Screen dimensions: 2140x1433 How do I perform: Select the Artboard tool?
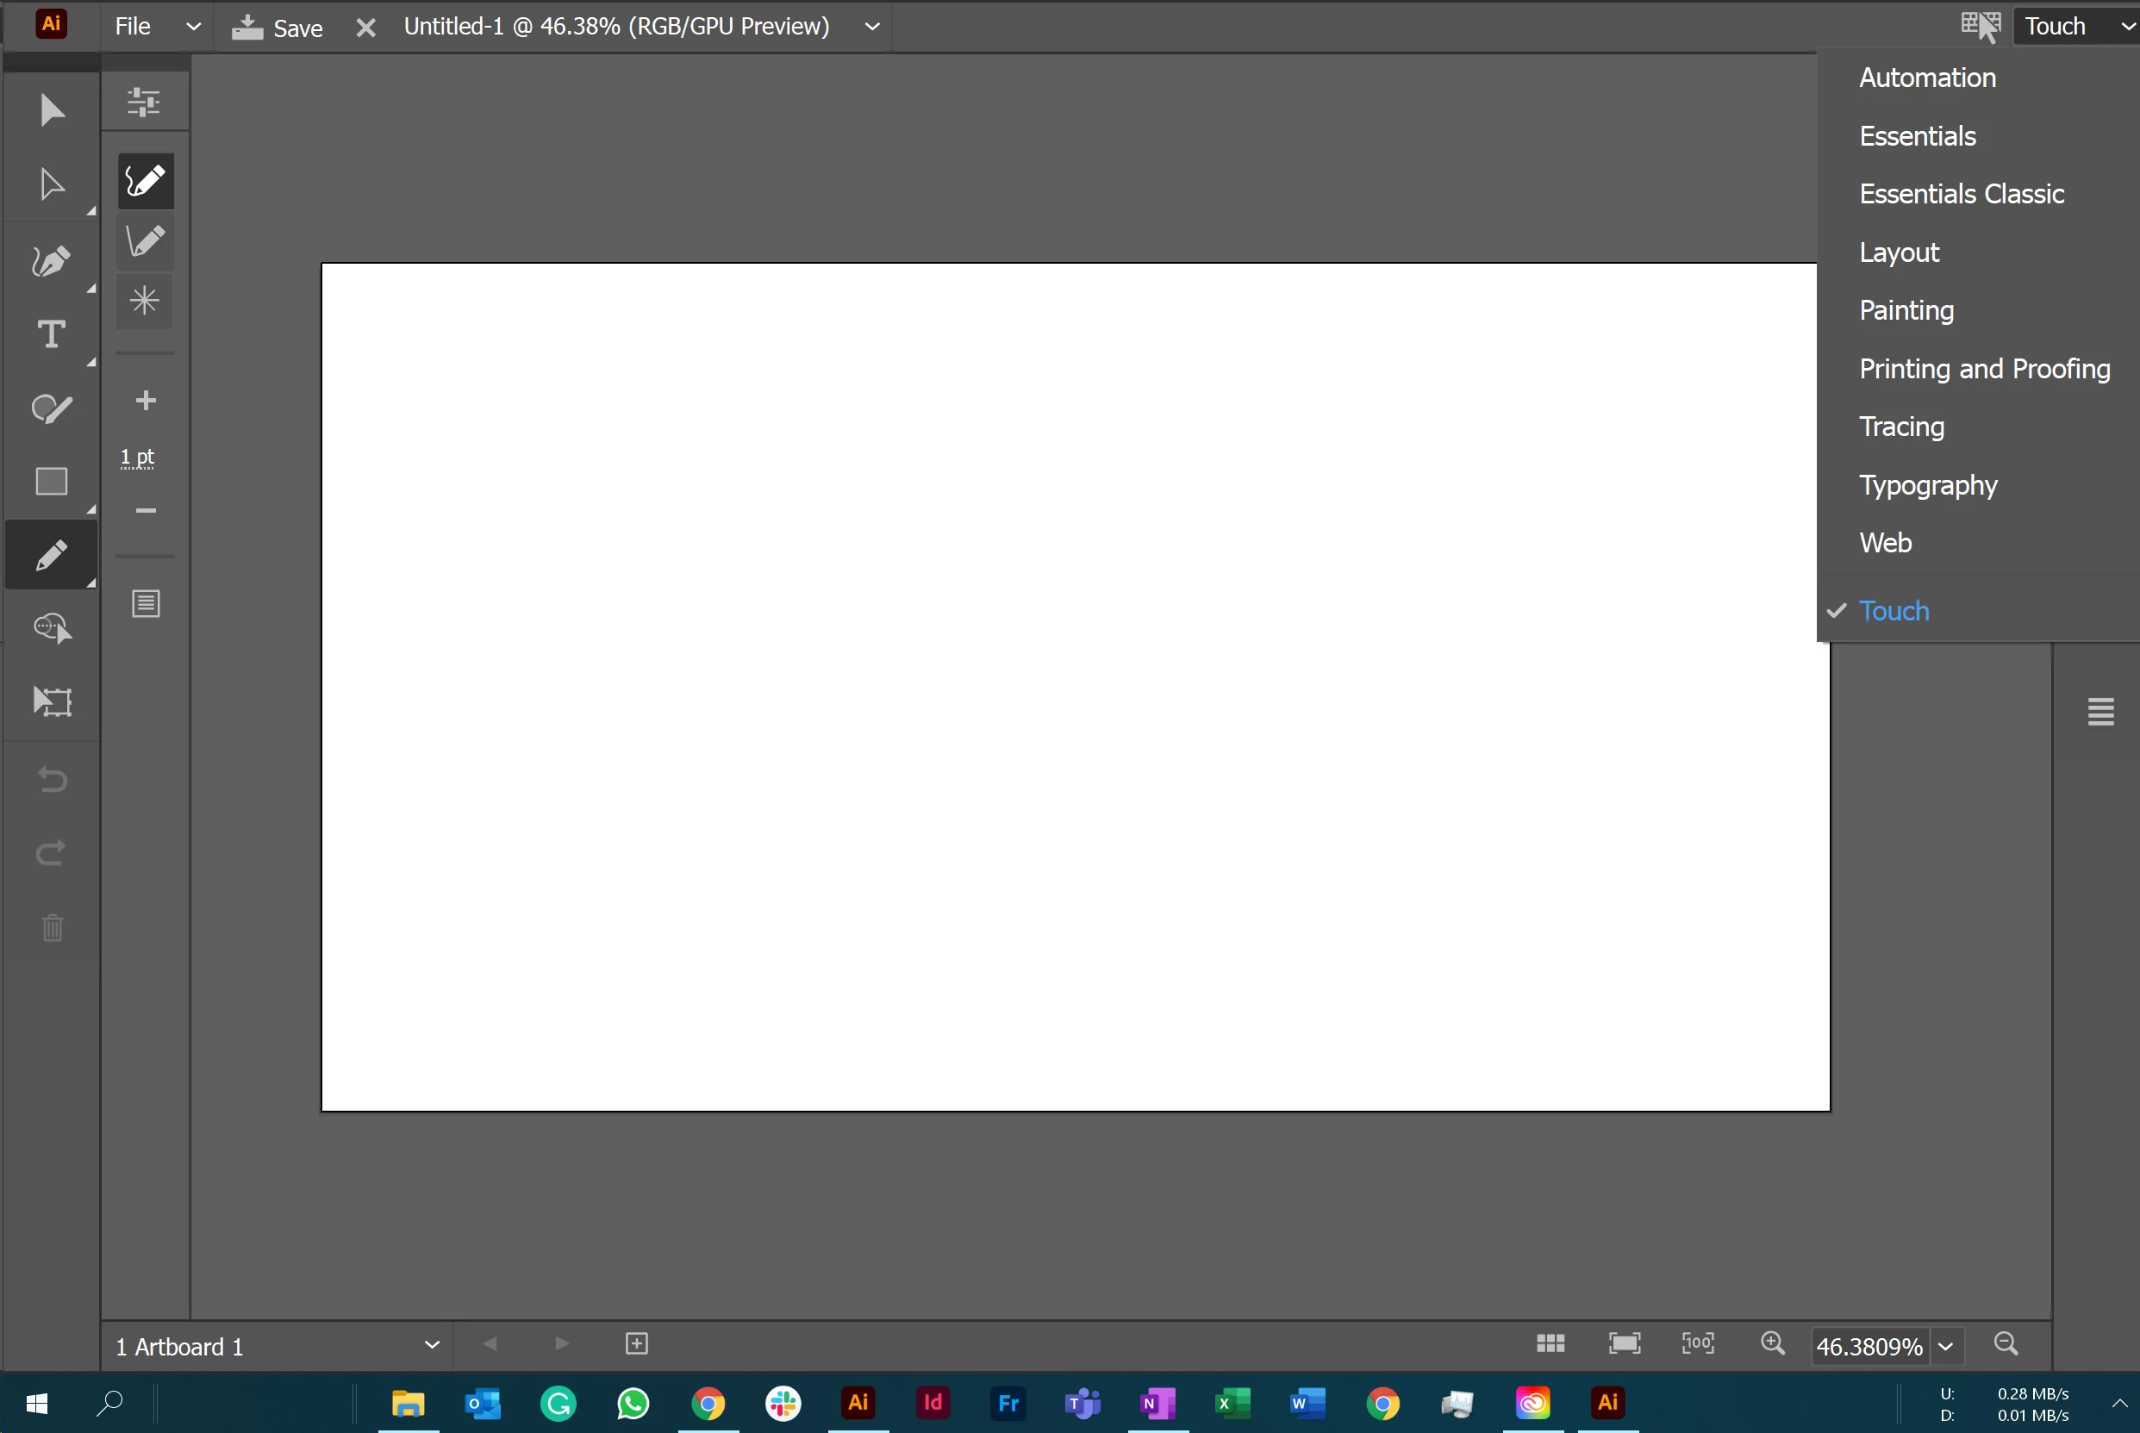(52, 701)
